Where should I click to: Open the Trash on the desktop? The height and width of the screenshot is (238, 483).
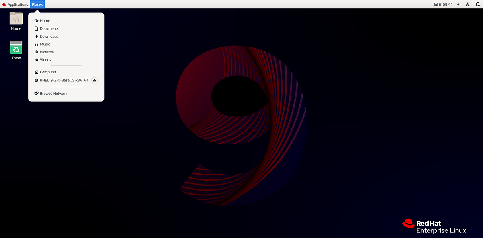[16, 48]
